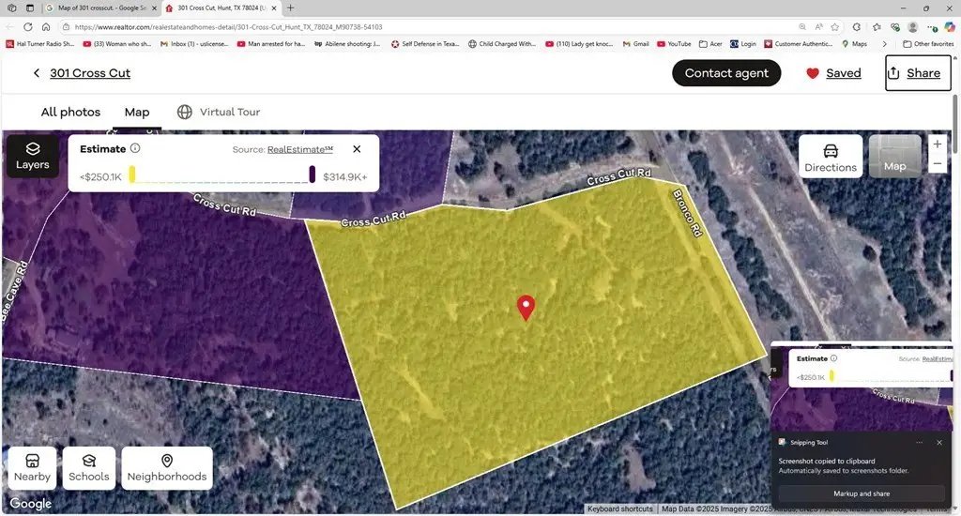The width and height of the screenshot is (961, 516).
Task: Show Neighborhoods on the map
Action: coord(166,467)
